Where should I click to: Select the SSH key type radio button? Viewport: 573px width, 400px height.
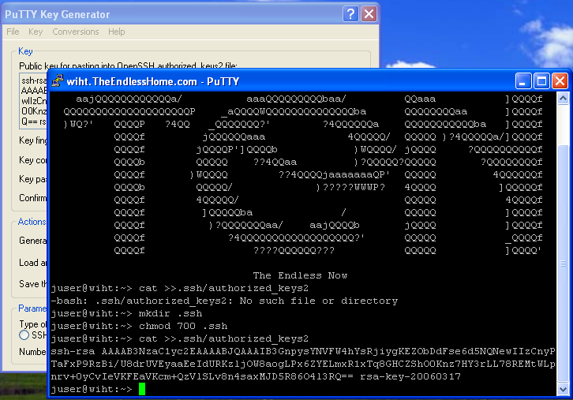(24, 335)
